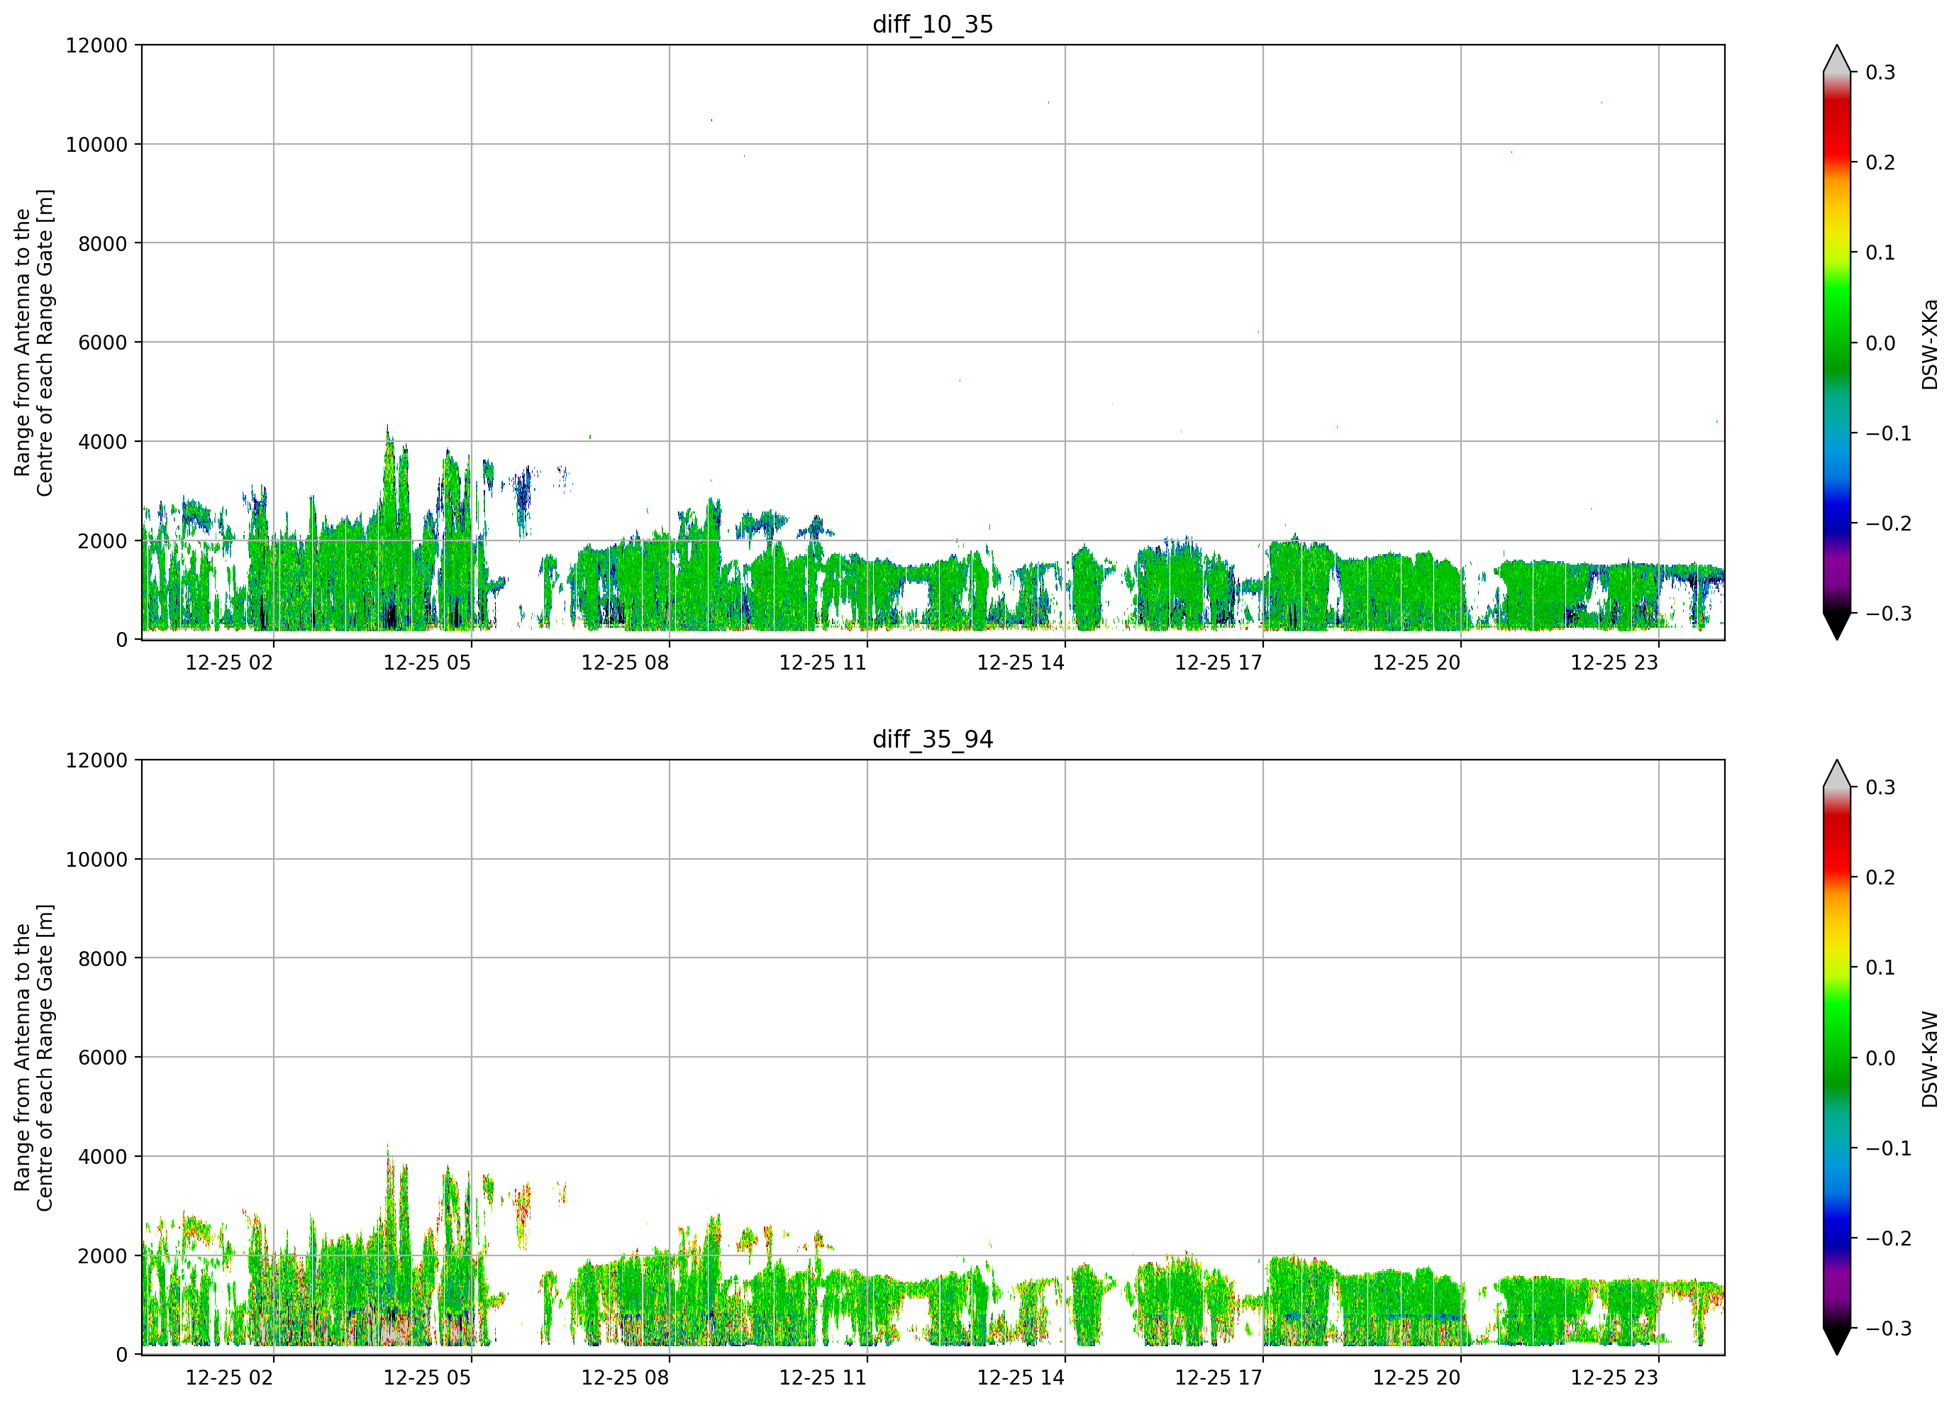The height and width of the screenshot is (1403, 1954).
Task: Click bottom plot x-axis label 12-25 11
Action: 823,1378
